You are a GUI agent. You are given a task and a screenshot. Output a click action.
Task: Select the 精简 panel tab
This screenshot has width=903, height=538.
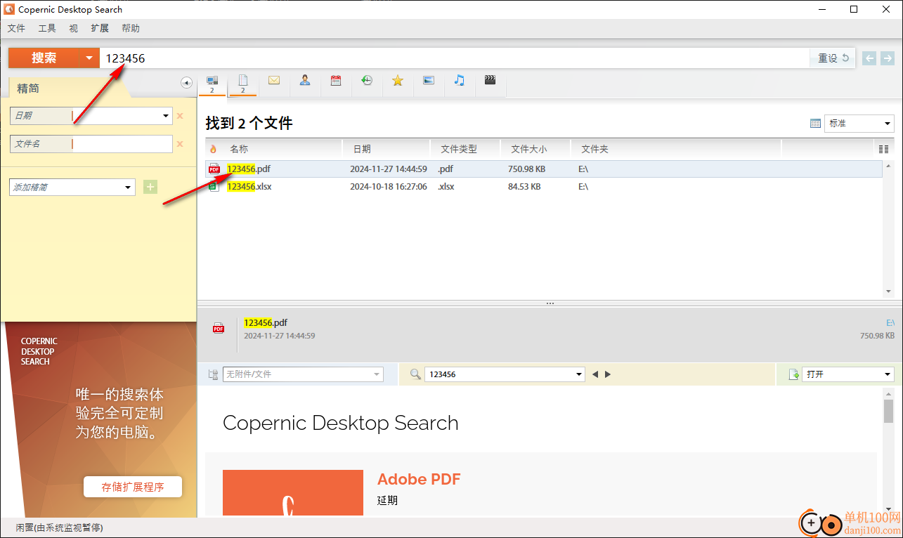tap(28, 88)
